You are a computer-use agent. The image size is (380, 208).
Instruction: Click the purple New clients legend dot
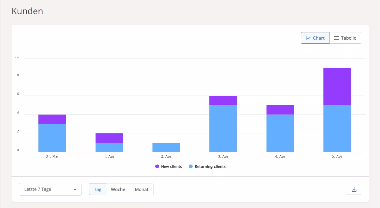(157, 166)
